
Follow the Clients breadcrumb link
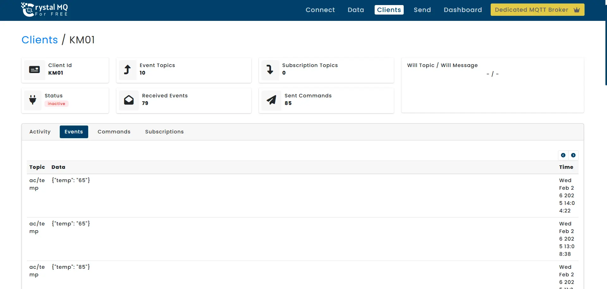coord(40,40)
